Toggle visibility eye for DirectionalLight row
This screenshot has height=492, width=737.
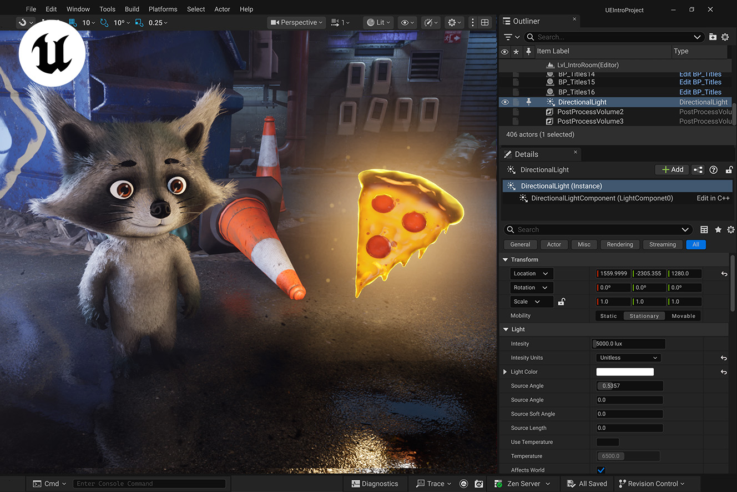(x=504, y=102)
